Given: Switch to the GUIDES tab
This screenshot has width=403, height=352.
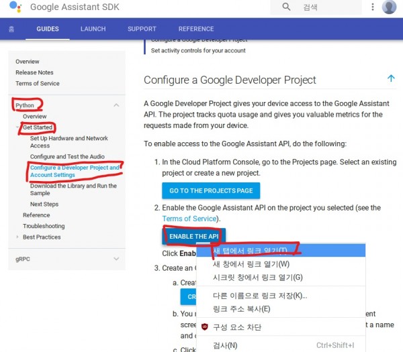Looking at the screenshot, I should pyautogui.click(x=48, y=29).
